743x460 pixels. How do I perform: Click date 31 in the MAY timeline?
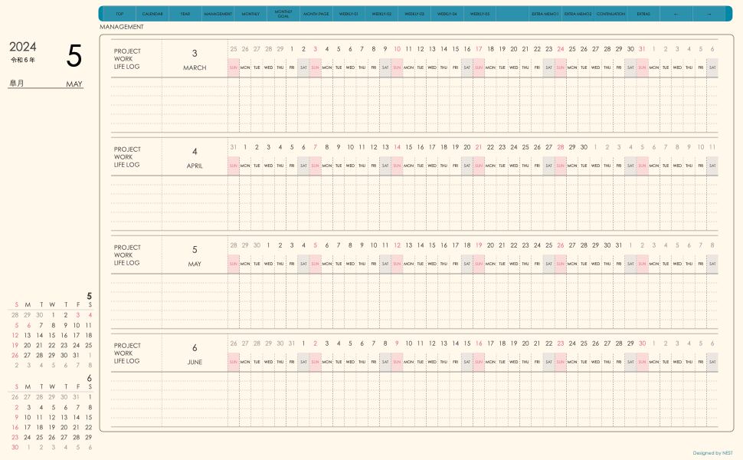619,245
